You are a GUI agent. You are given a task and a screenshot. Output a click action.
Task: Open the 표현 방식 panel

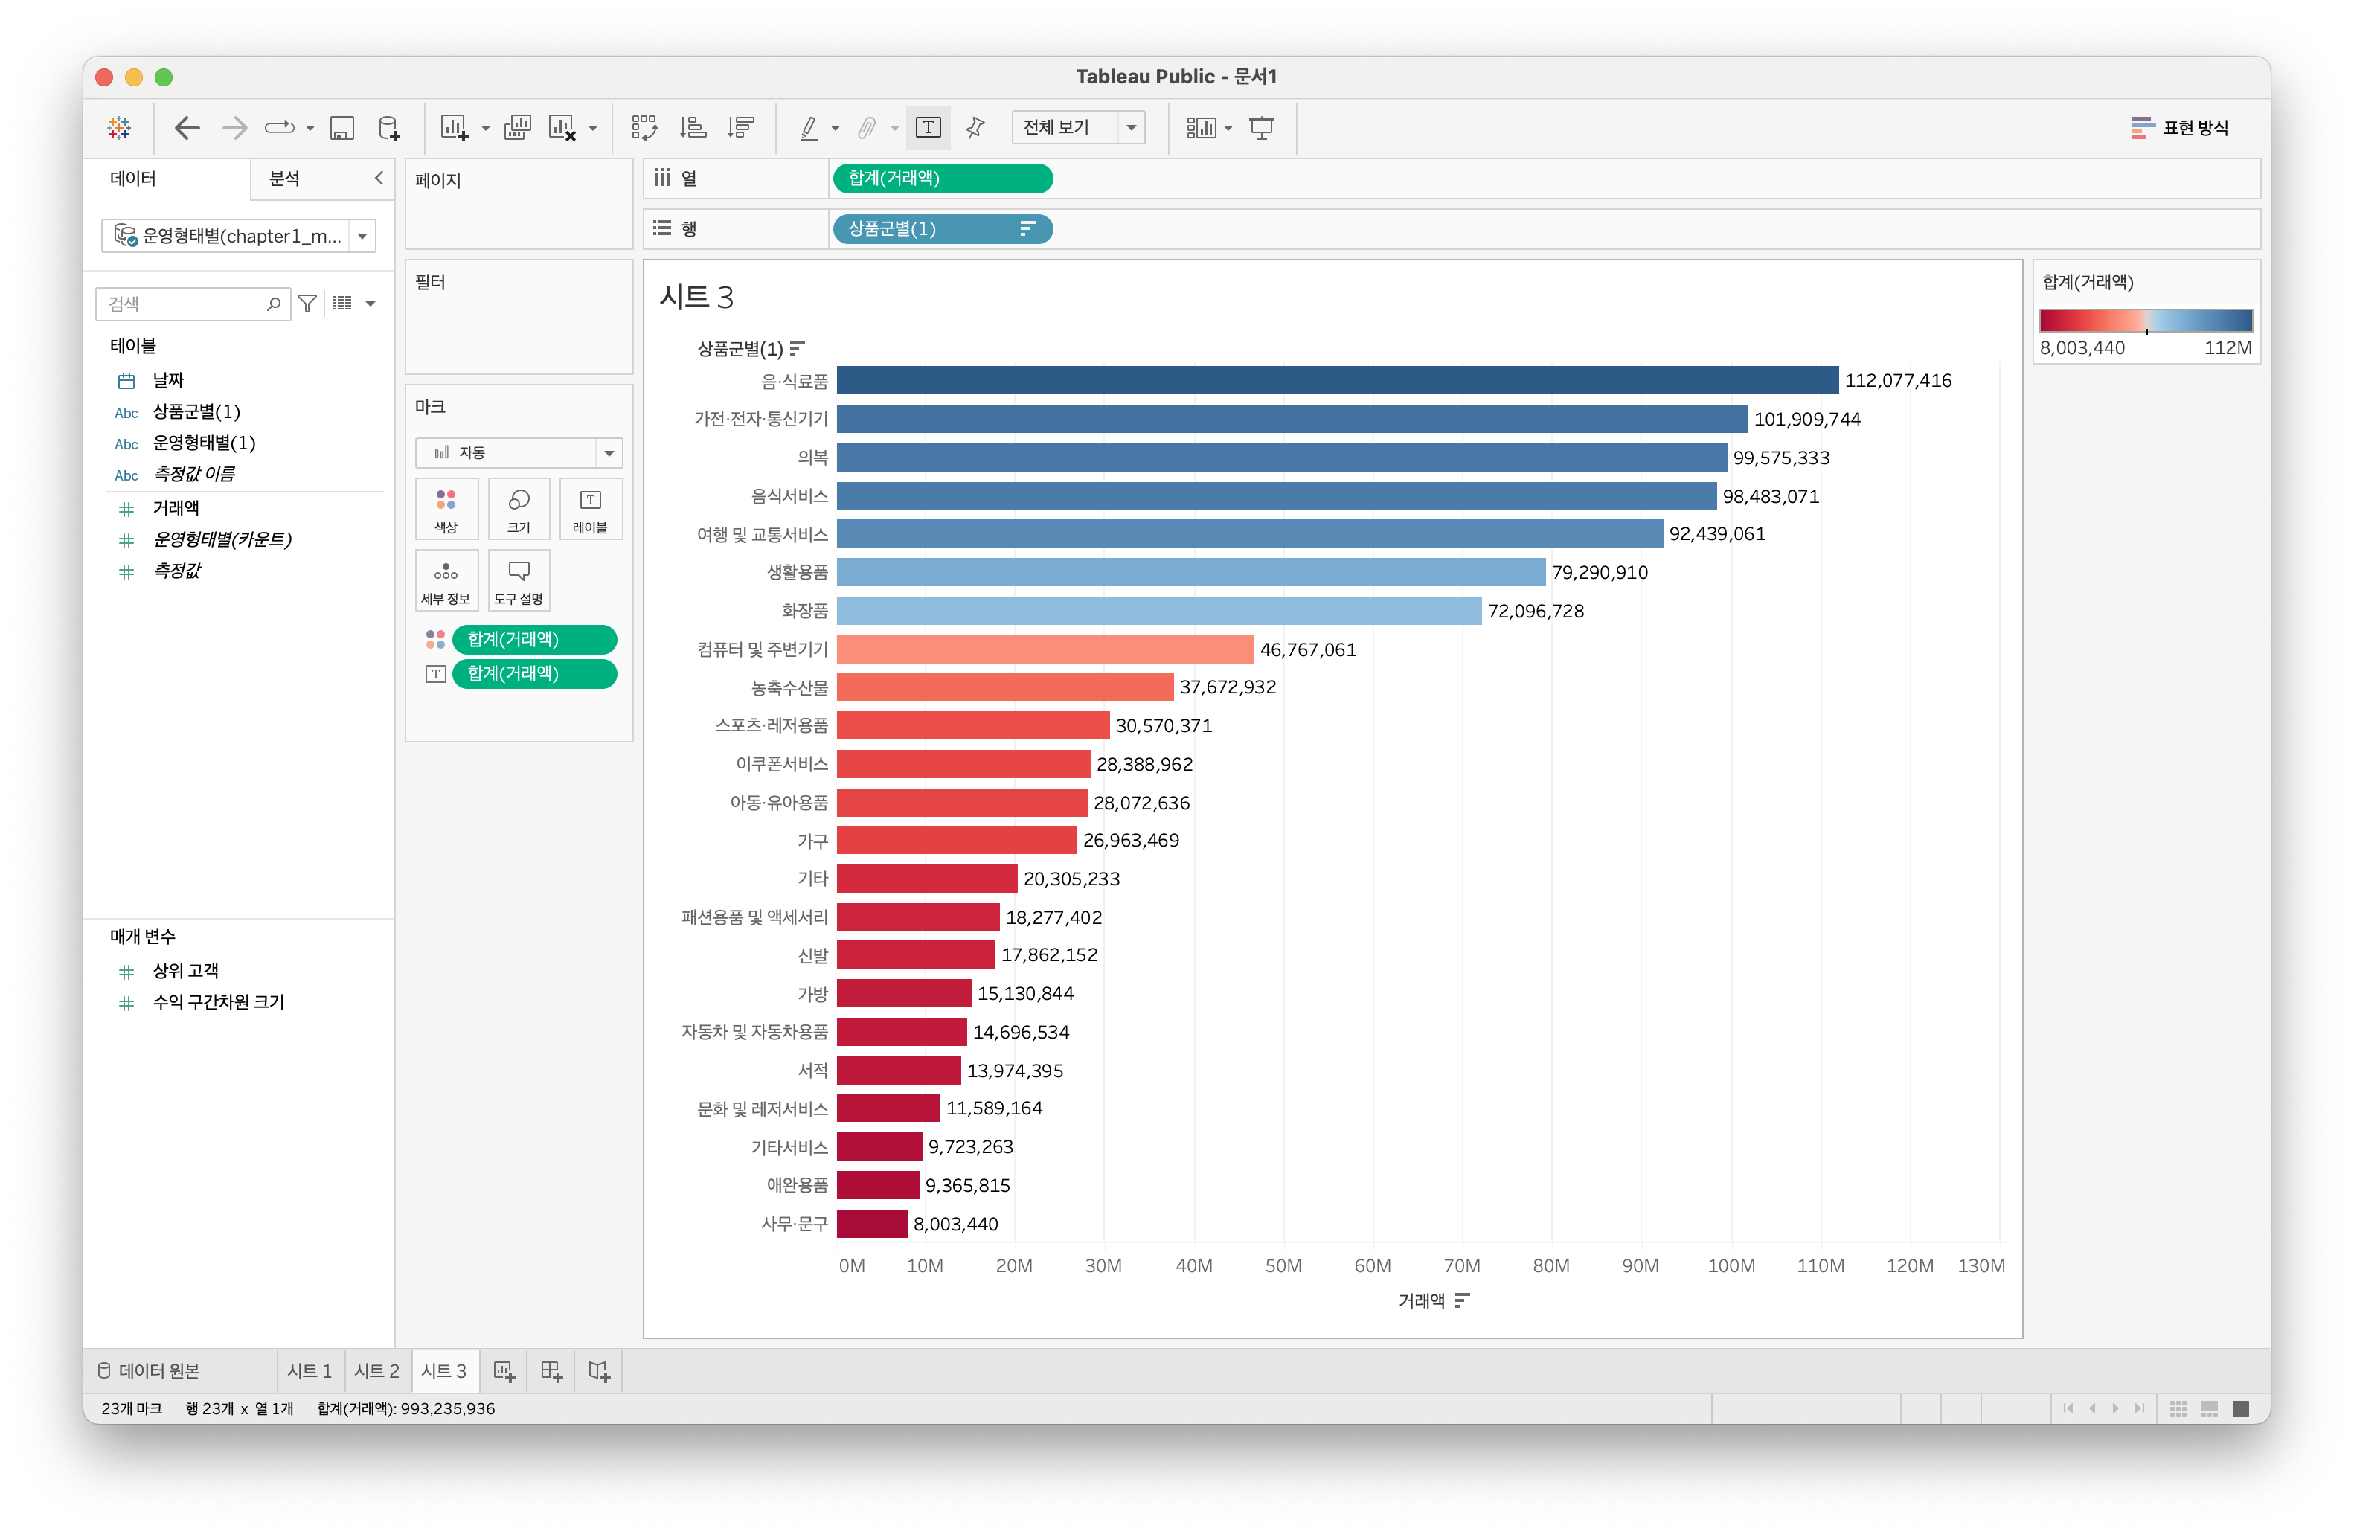pyautogui.click(x=2179, y=128)
